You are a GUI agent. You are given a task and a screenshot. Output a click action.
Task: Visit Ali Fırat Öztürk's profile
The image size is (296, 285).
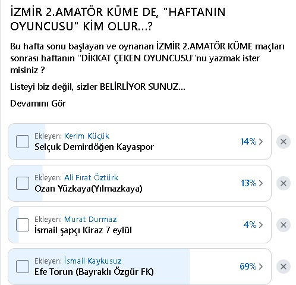pos(91,177)
